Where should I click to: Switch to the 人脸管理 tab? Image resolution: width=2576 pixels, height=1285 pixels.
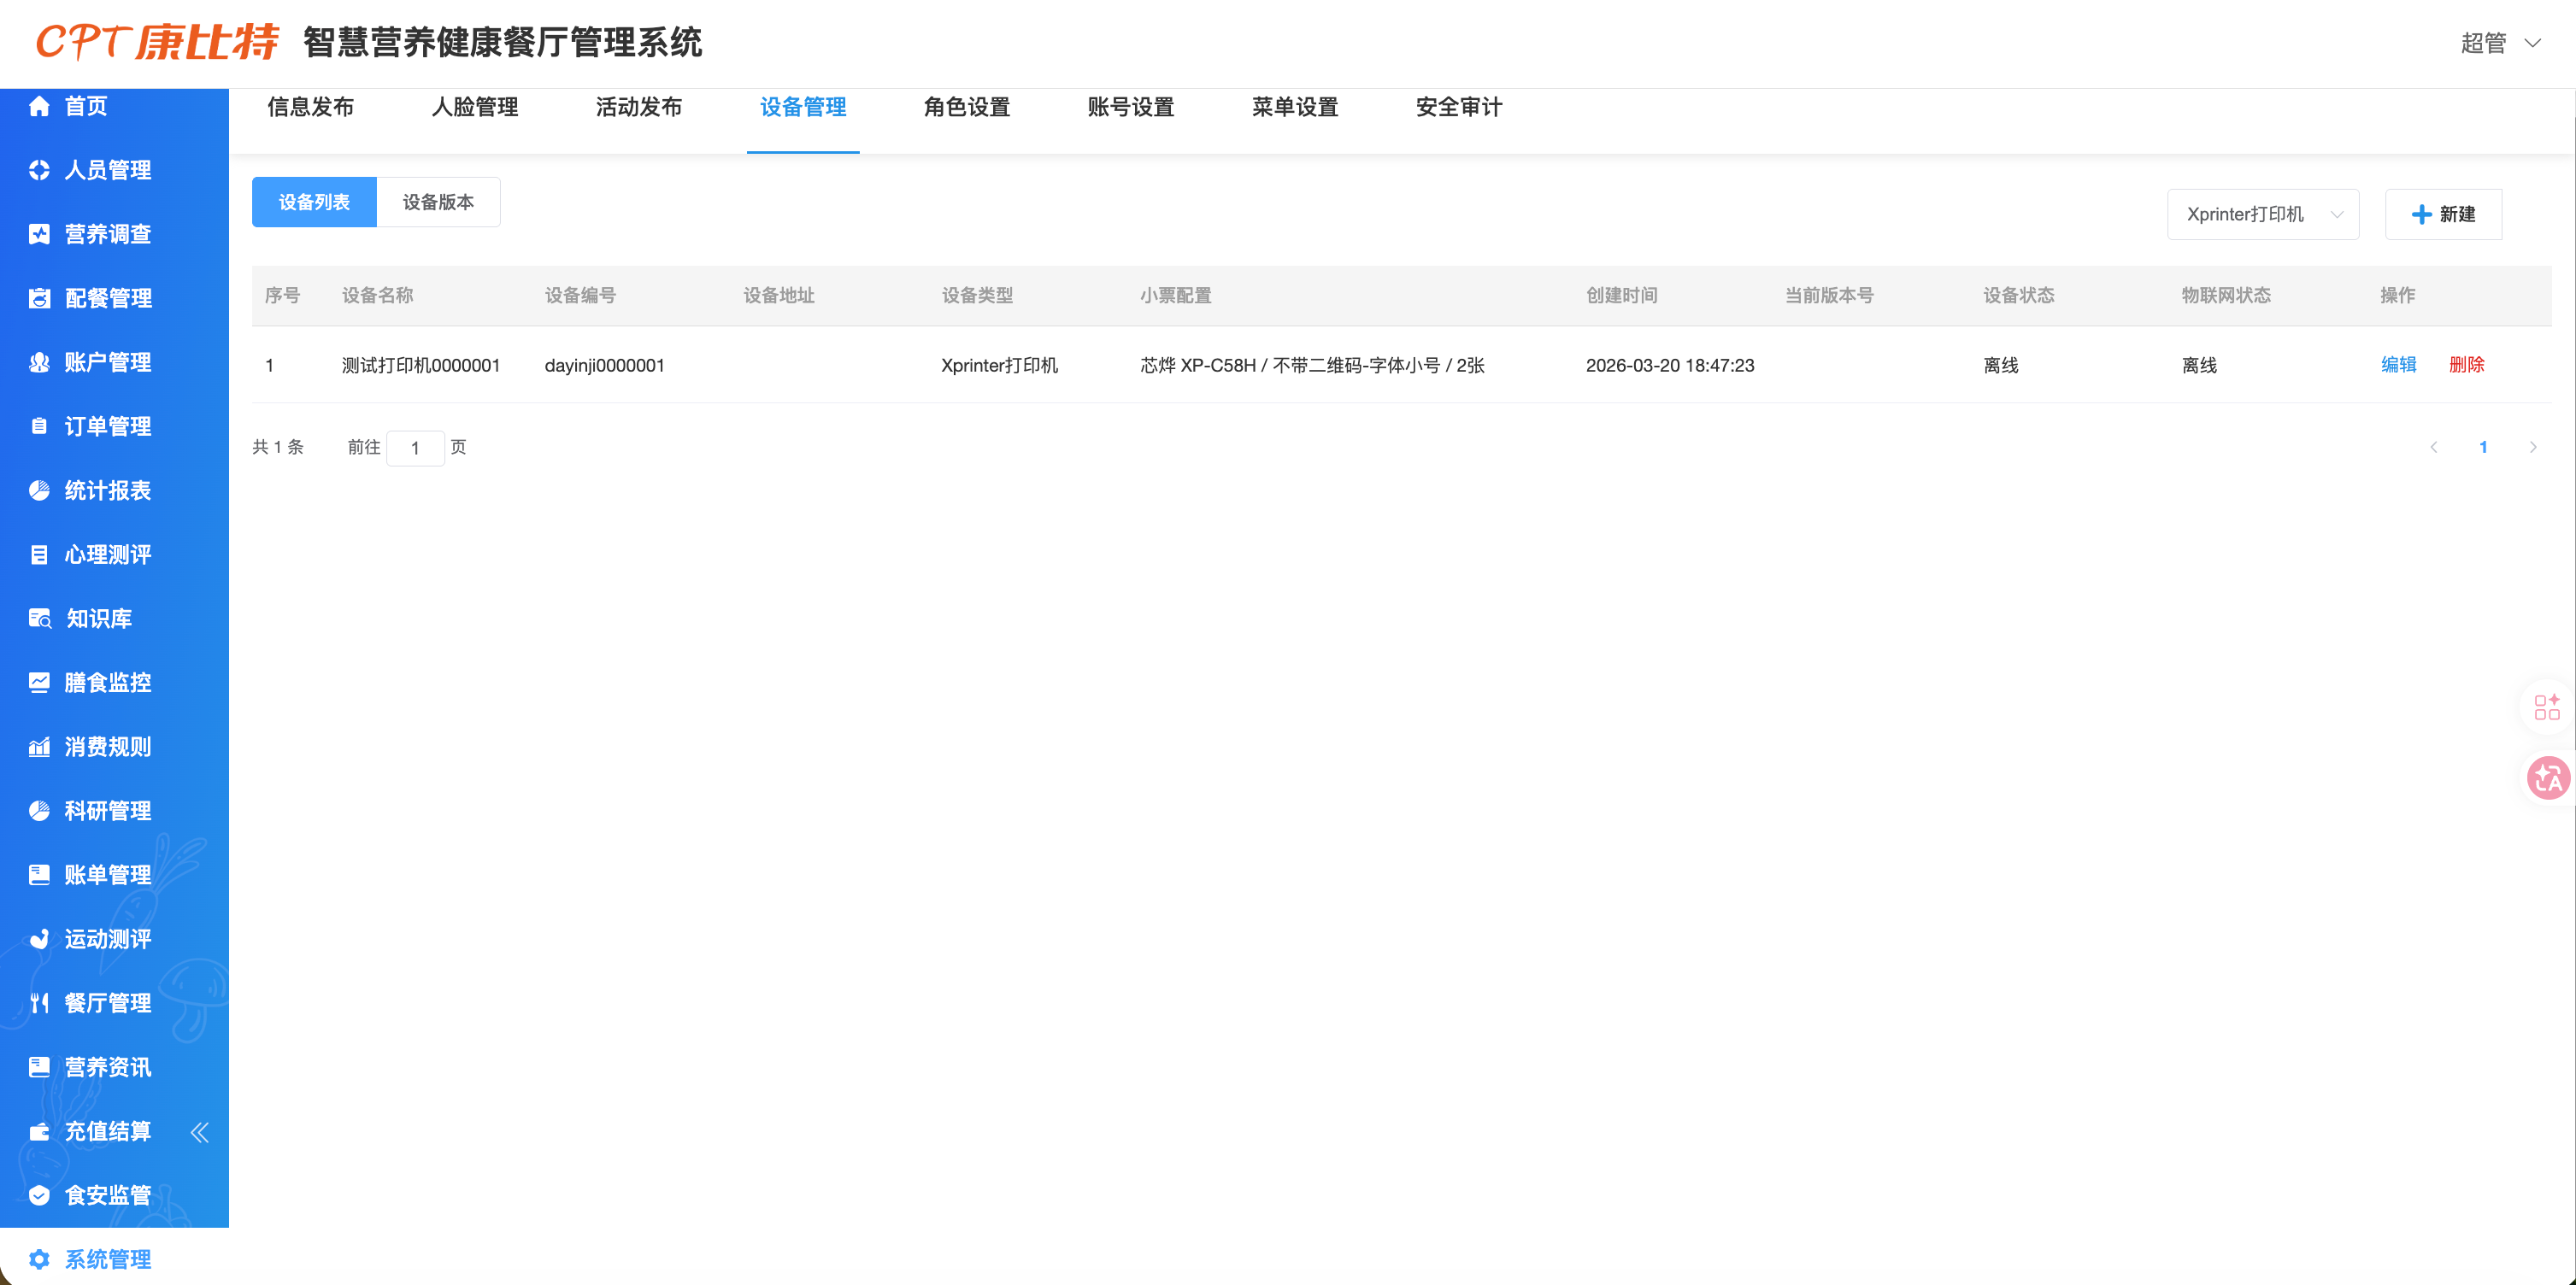coord(474,107)
